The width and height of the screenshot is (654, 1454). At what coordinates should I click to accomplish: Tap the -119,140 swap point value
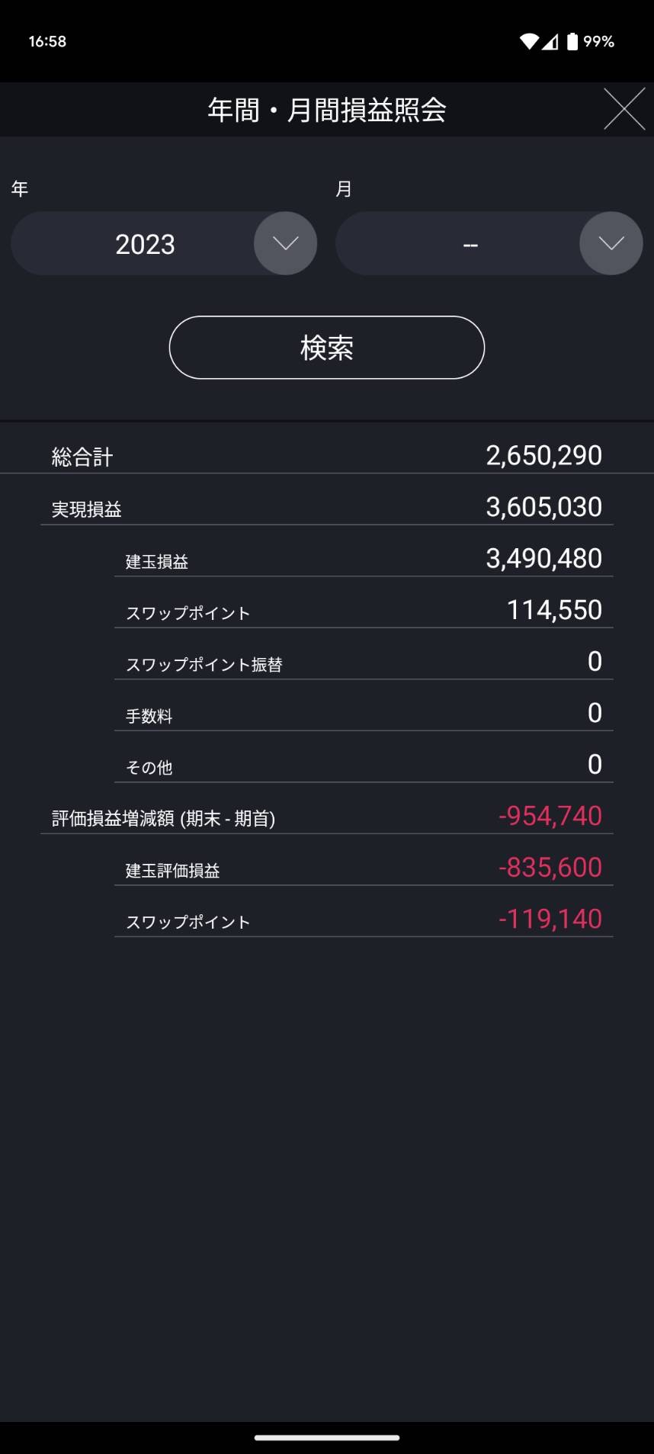coord(550,919)
